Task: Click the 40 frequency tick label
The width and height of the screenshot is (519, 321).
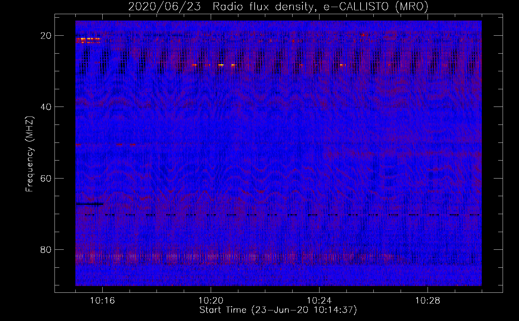Action: 46,107
